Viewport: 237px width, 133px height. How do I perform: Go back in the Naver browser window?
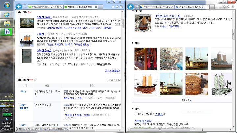click(x=19, y=7)
